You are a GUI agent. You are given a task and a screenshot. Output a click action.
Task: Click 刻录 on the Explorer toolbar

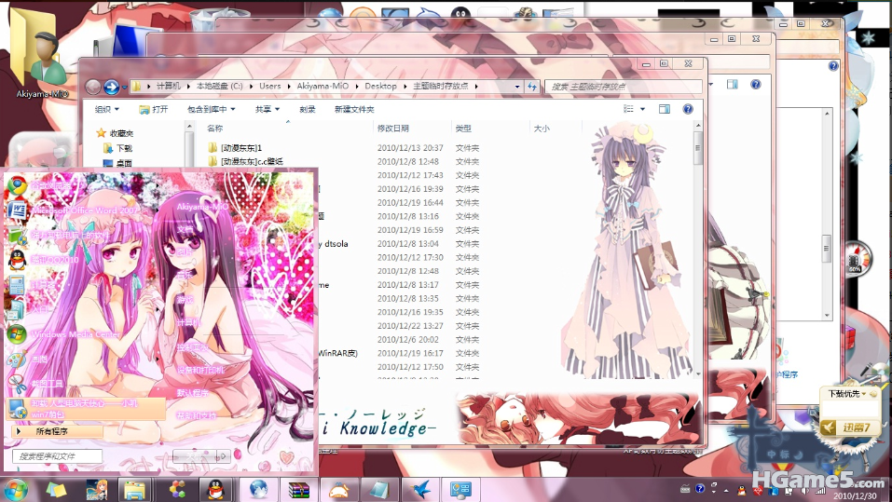point(308,109)
